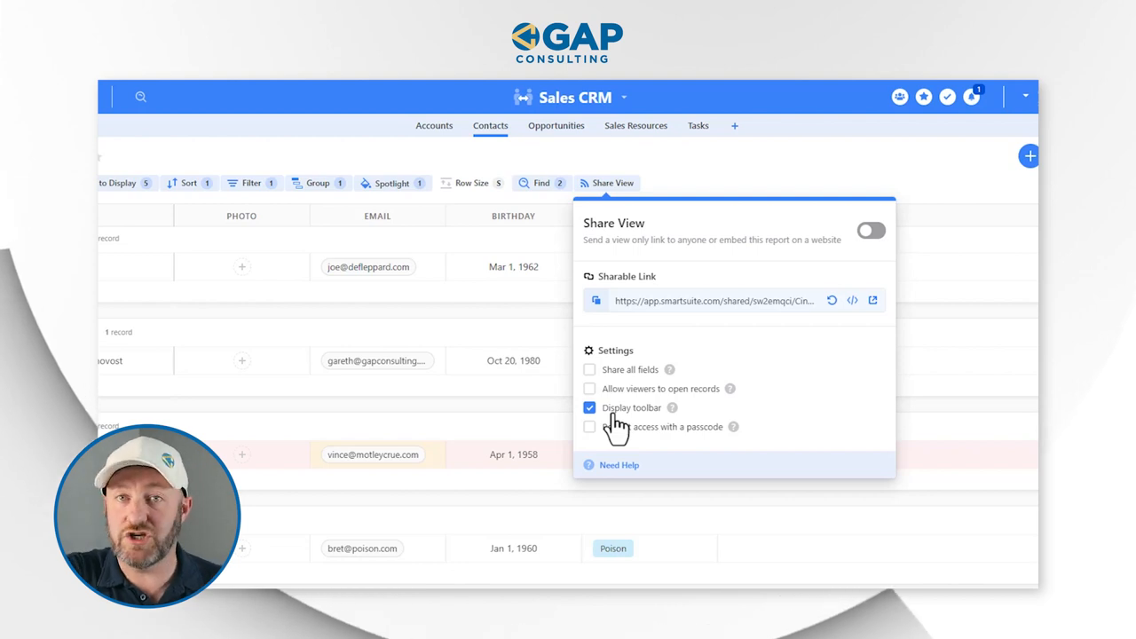Open the Group options
The height and width of the screenshot is (639, 1136).
pyautogui.click(x=318, y=183)
